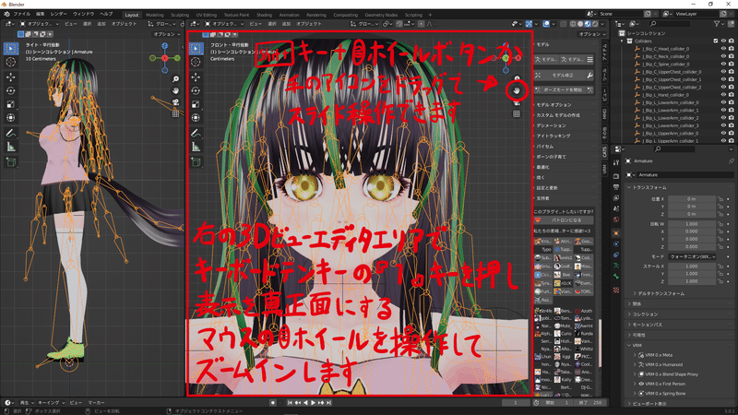Open the Texture properties tab
The width and height of the screenshot is (738, 415).
[x=616, y=290]
